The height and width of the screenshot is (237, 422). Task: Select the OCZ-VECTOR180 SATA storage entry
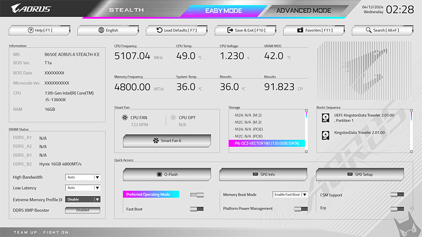coord(266,144)
